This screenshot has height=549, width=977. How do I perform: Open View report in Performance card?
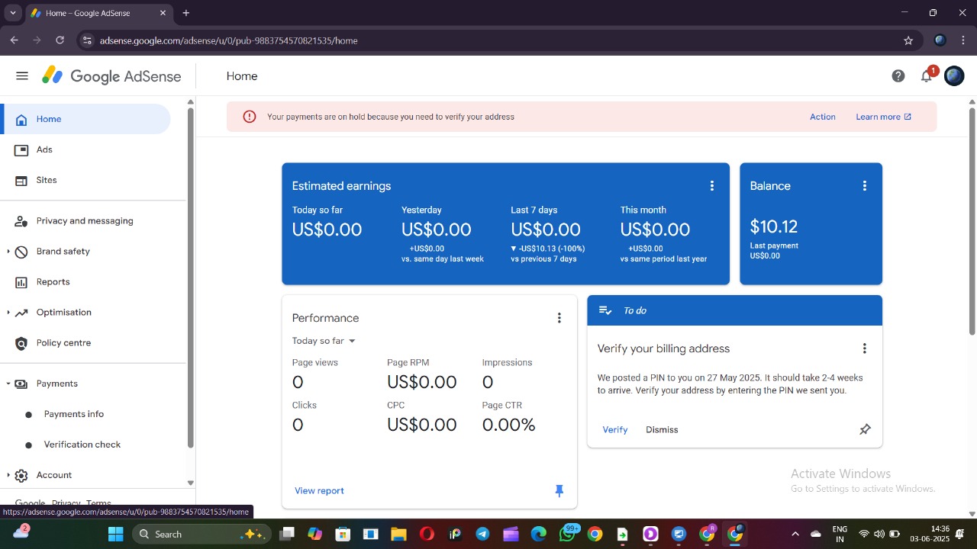(319, 490)
